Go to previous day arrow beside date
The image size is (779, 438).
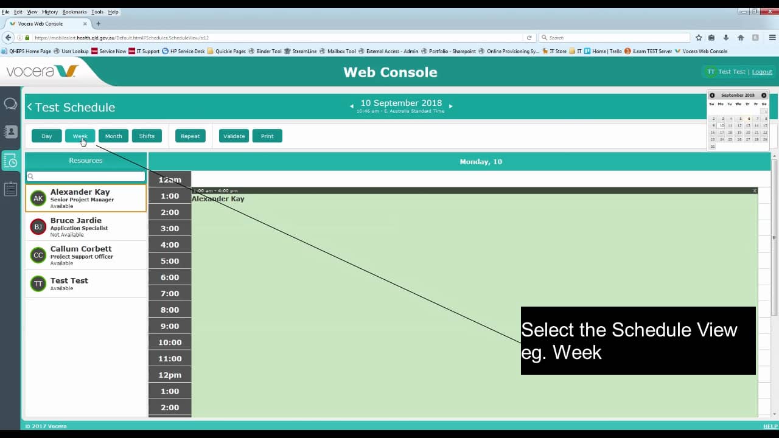coord(352,106)
